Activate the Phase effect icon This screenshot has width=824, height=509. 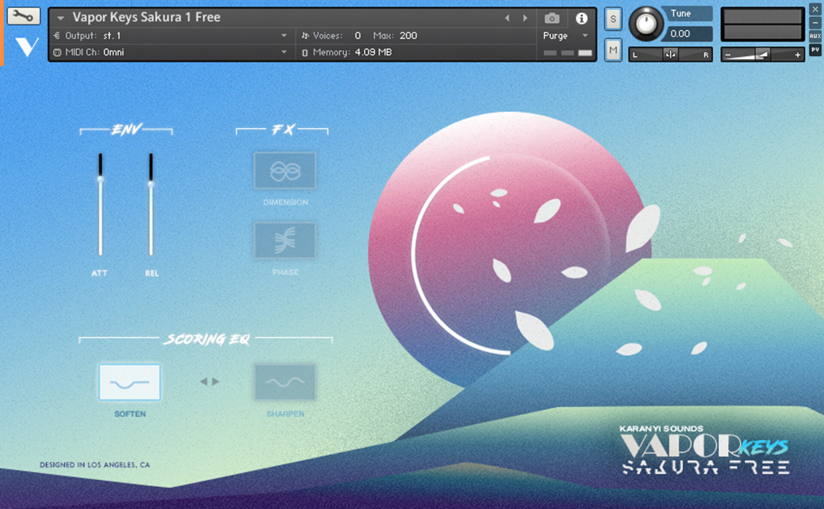(x=285, y=241)
